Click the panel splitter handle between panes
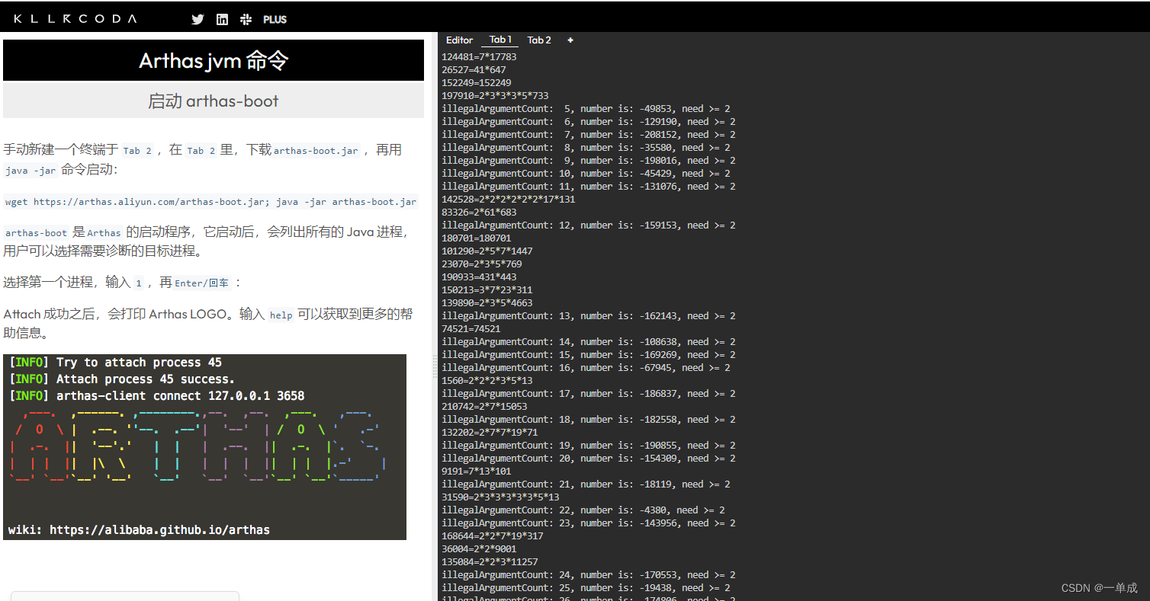Viewport: 1150px width, 601px height. (435, 366)
